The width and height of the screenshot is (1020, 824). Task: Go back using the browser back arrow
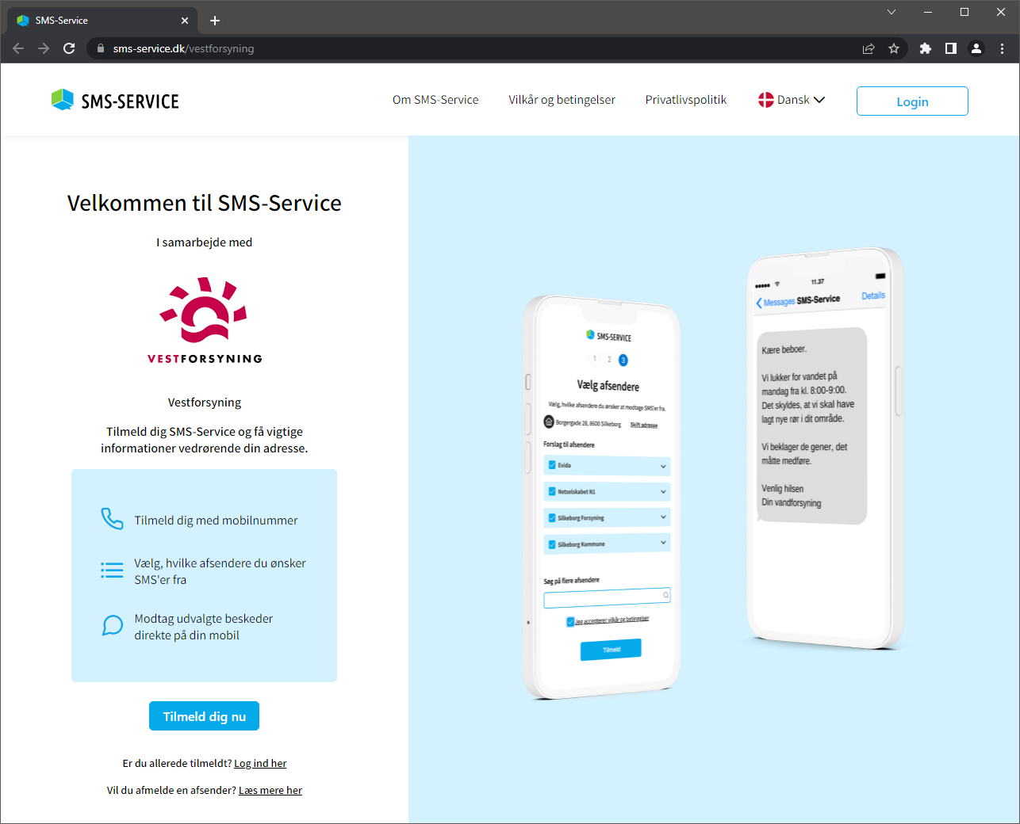pyautogui.click(x=18, y=48)
